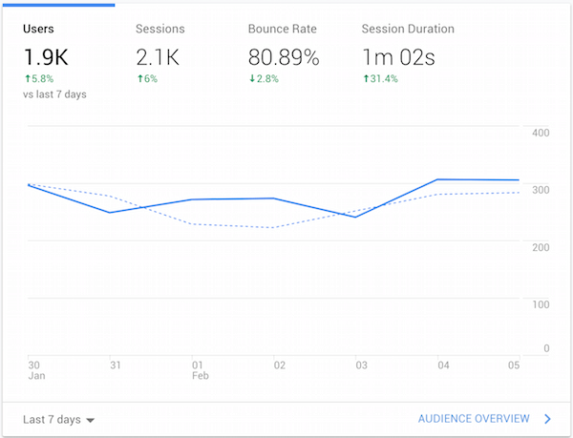The image size is (573, 438).
Task: Click the 'vs last 7 days' comparison text
Action: tap(54, 94)
